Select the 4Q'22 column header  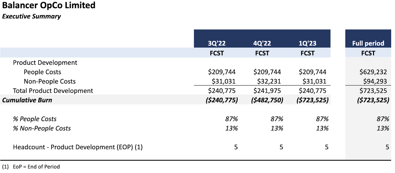[x=262, y=43]
